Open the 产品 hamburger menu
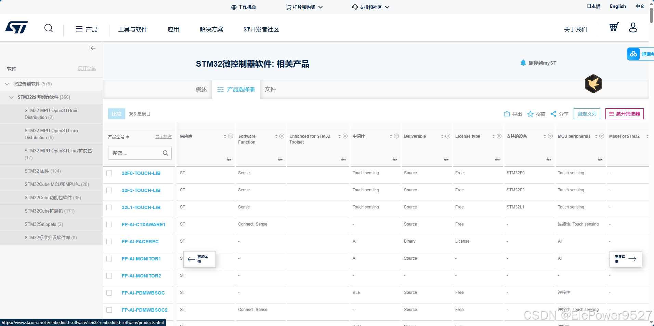654x326 pixels. point(87,29)
